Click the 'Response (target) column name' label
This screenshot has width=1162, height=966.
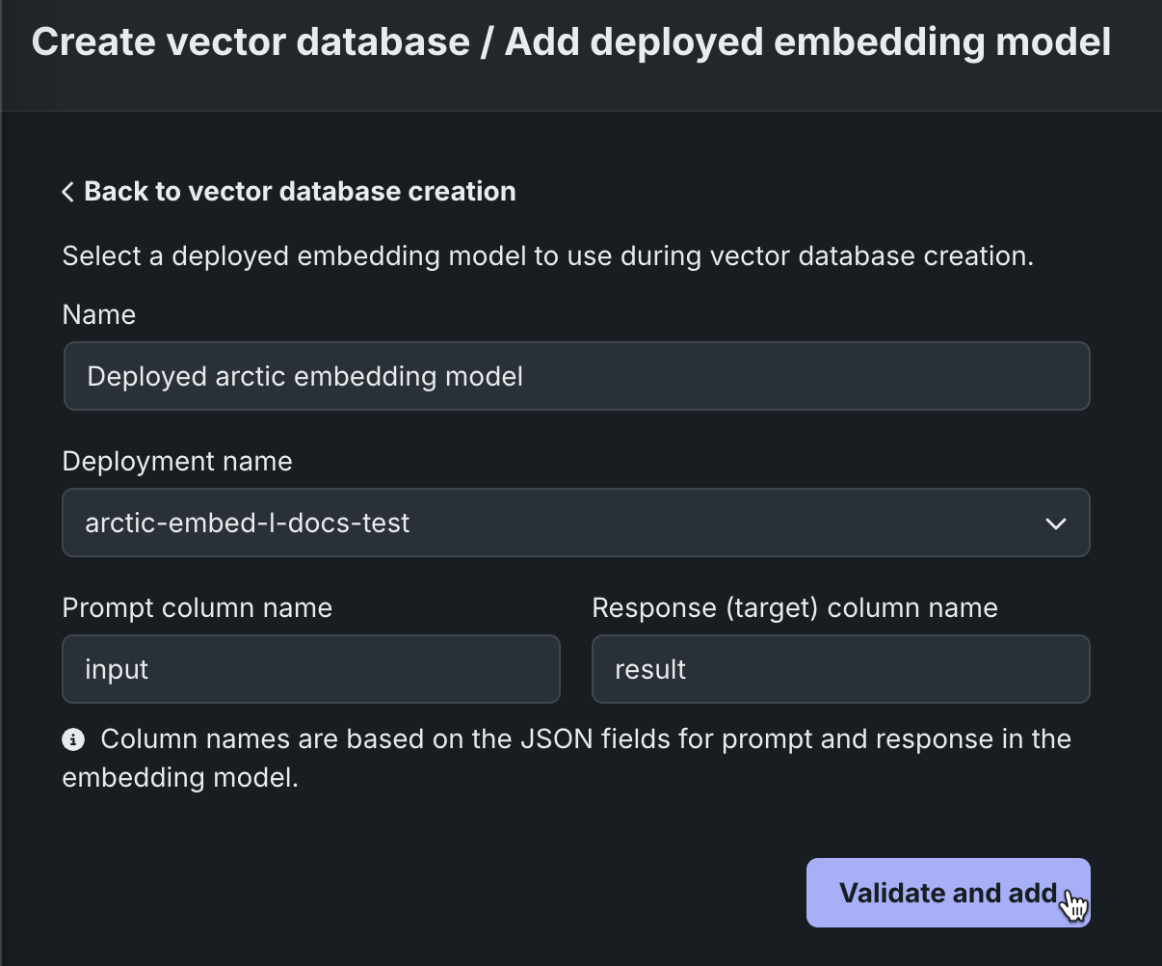[x=794, y=608]
